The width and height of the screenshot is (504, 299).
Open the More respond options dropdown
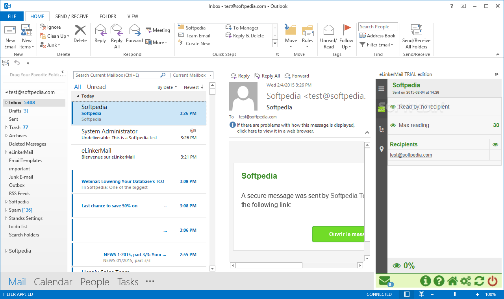(x=156, y=42)
